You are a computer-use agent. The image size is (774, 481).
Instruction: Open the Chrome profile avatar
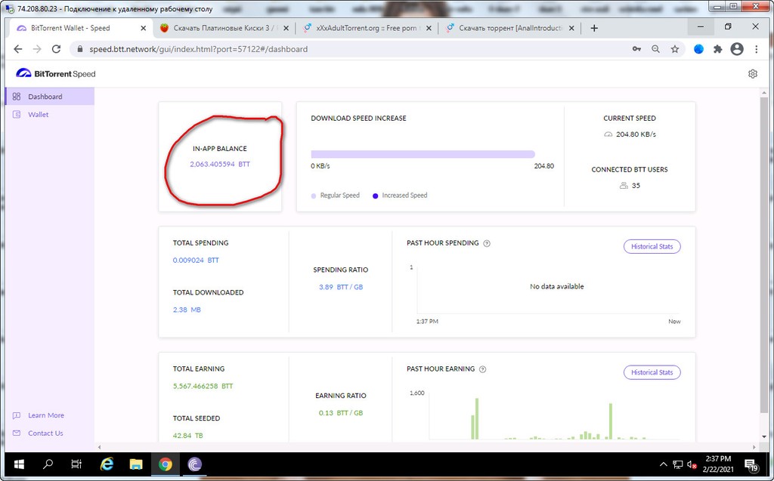[x=737, y=49]
